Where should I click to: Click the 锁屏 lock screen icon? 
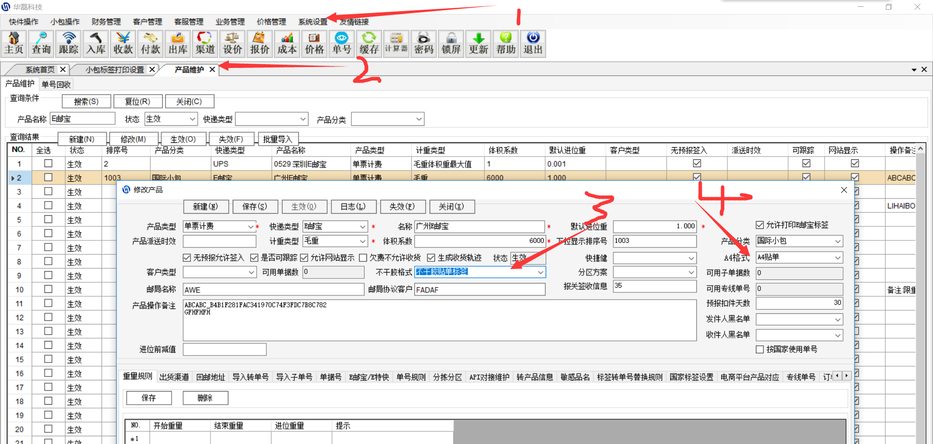coord(451,44)
